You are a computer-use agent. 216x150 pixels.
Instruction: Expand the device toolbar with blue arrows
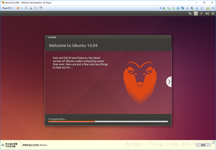click(160, 8)
